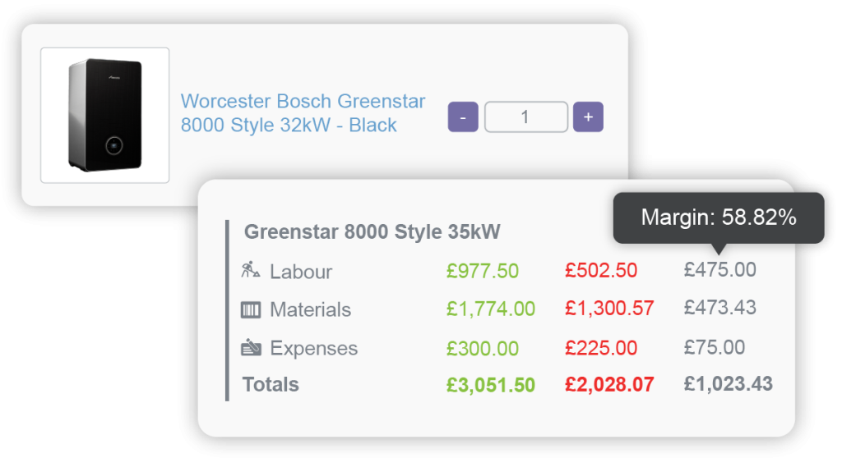The width and height of the screenshot is (842, 467).
Task: Click the green Labour price £977.50
Action: [483, 271]
